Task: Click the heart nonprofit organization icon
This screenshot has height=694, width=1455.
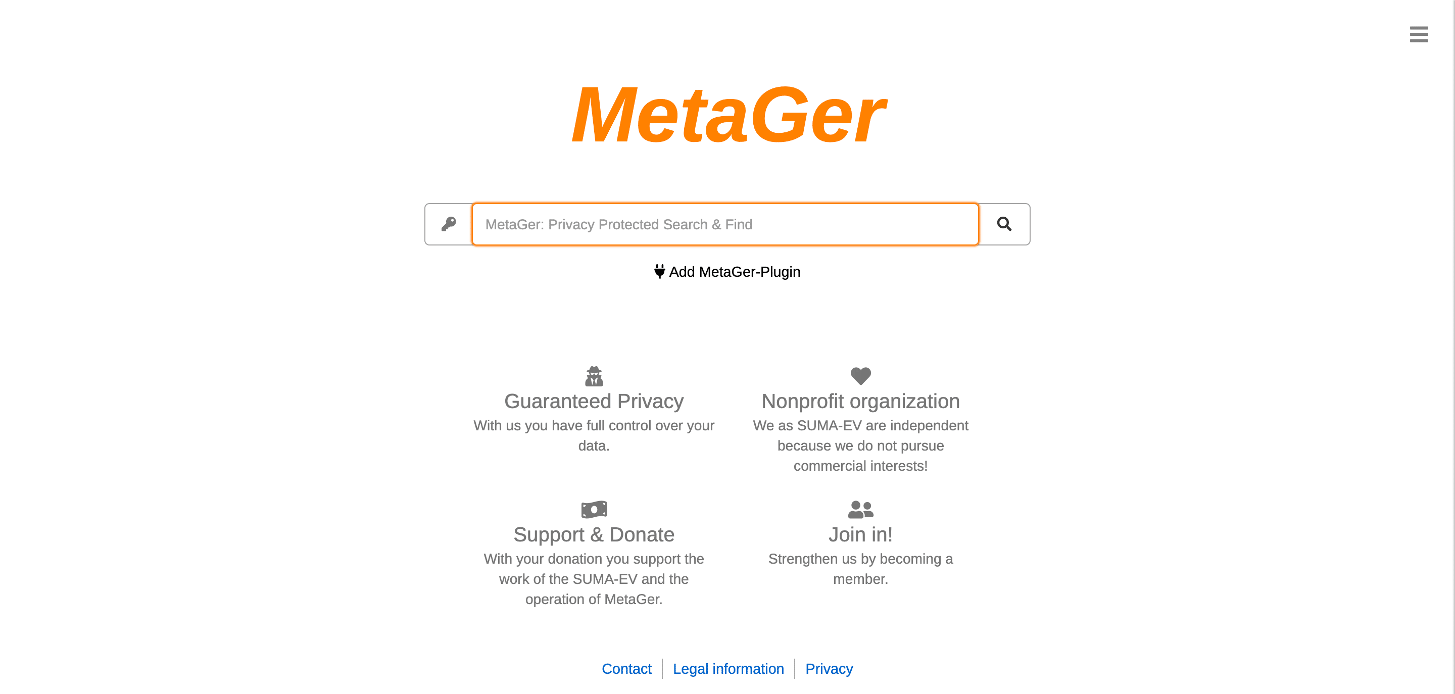Action: pos(860,377)
